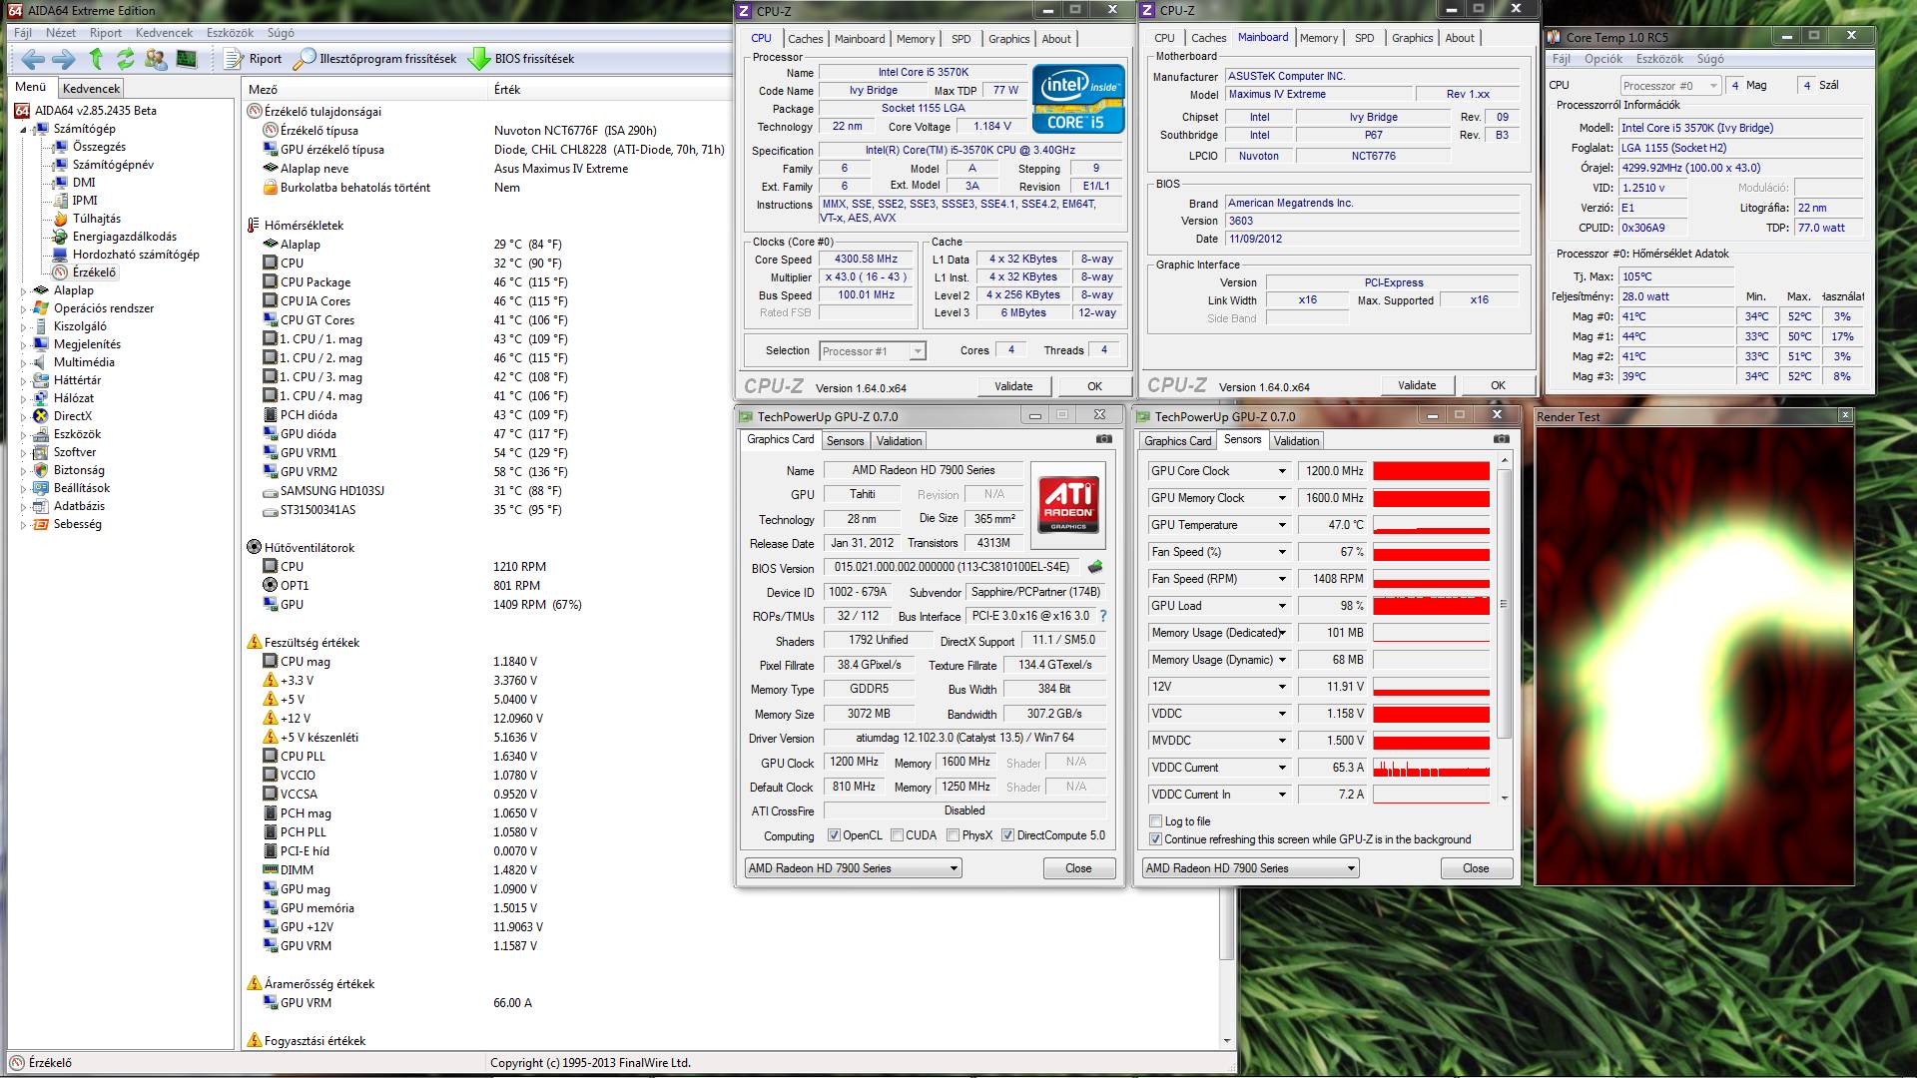Toggle the CUDA checkbox in GPU-Z

(x=897, y=835)
